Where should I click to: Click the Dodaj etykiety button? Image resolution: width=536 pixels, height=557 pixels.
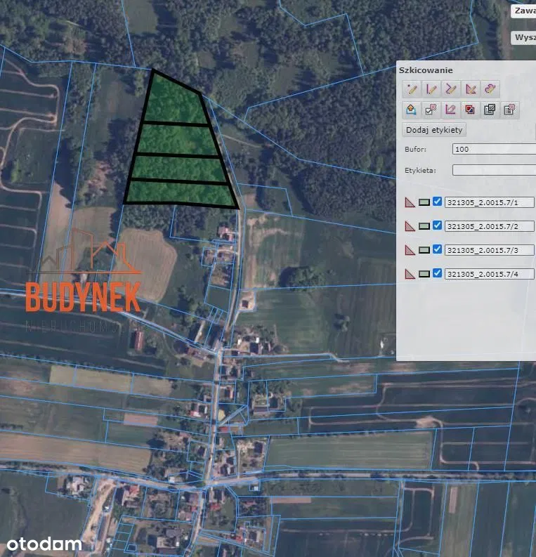pyautogui.click(x=434, y=130)
